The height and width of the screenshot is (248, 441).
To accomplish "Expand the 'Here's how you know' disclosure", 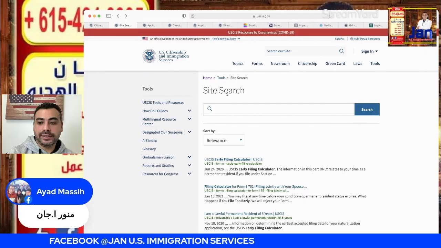I will pos(226,39).
